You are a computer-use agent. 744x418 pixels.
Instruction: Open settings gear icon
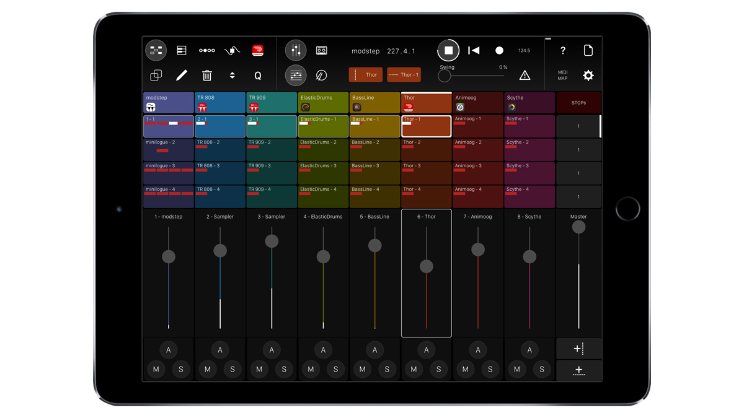tap(588, 76)
